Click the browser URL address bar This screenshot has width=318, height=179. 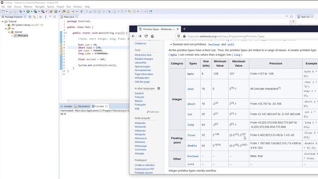247,36
